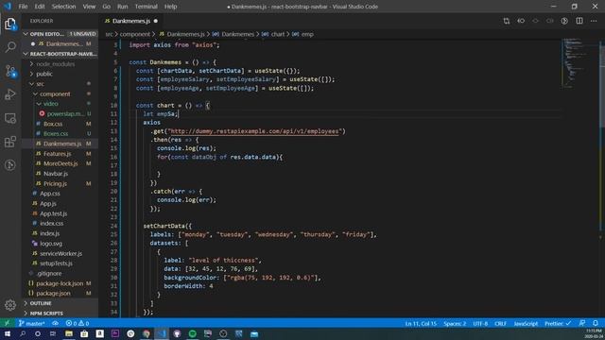
Task: Open package.json file
Action: click(x=53, y=294)
